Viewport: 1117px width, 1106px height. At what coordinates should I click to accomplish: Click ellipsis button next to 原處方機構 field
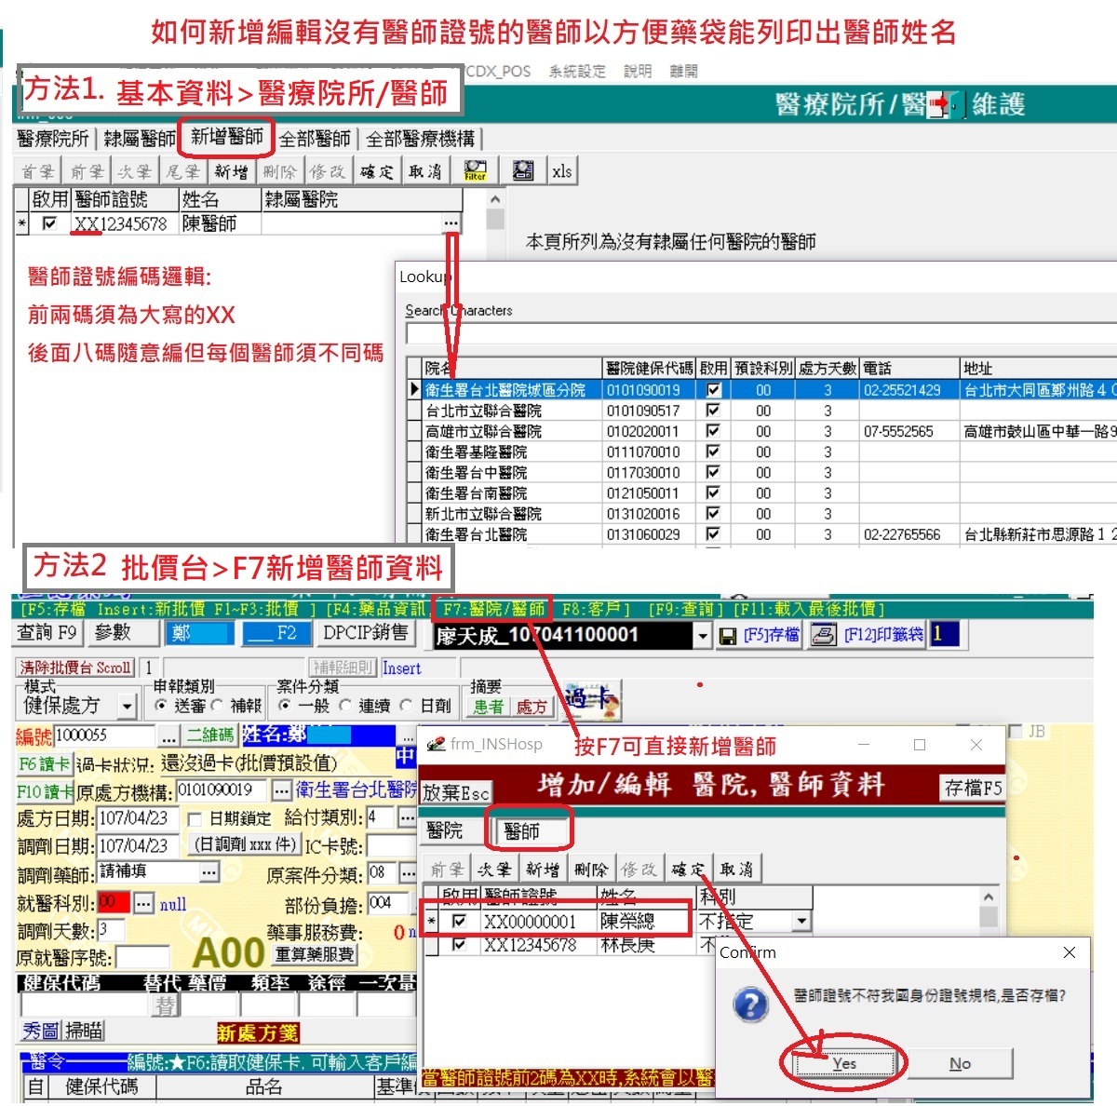click(282, 790)
